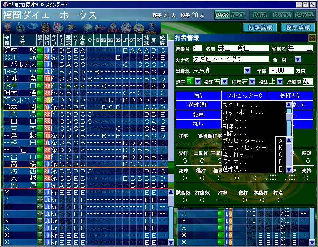Close the 打者情報 panel with X icon

(312, 38)
